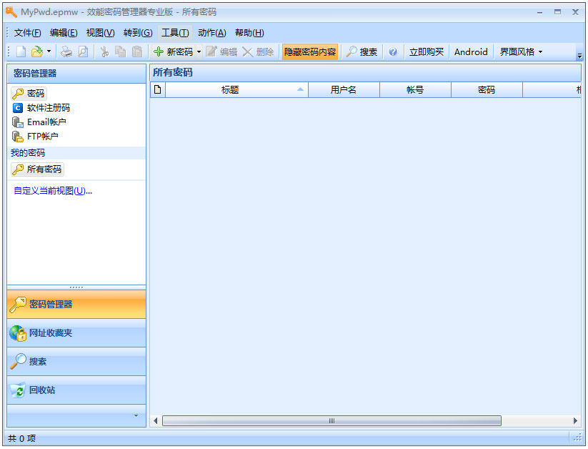
Task: Switch to 回收站 navigation pane
Action: point(76,390)
